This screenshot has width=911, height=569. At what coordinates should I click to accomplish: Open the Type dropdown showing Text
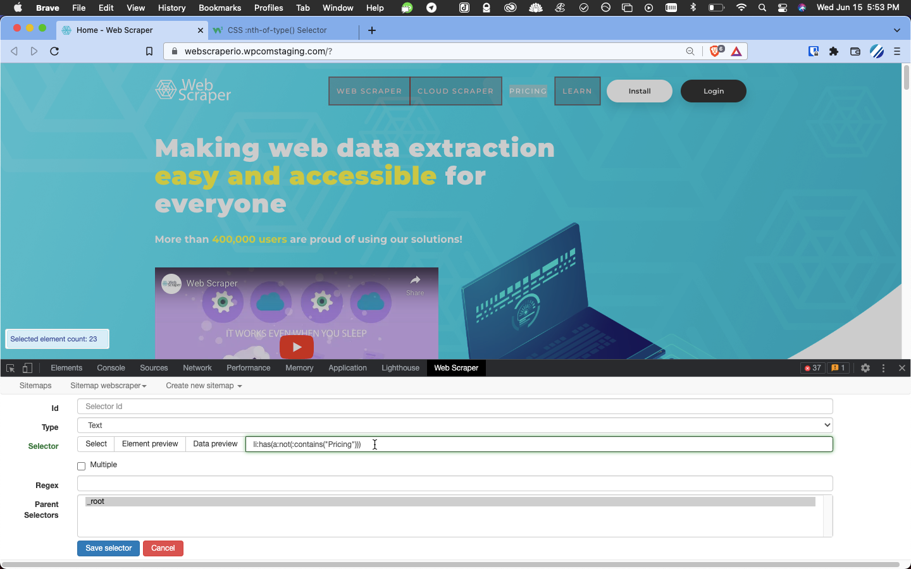[454, 425]
